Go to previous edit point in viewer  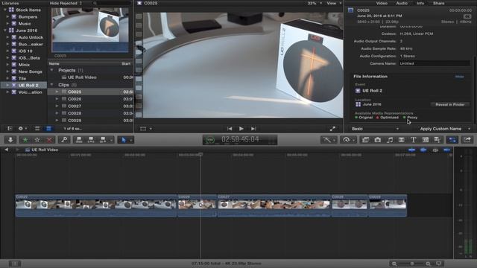[x=230, y=129]
